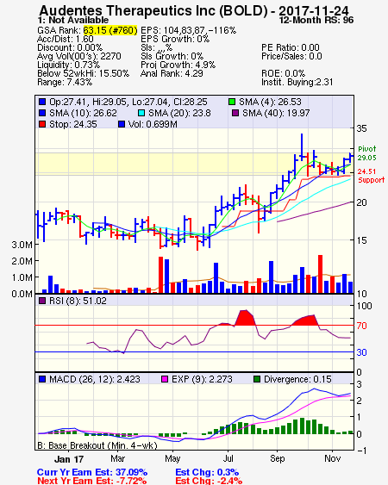Click the Stop: 24.35 legend text
The width and height of the screenshot is (388, 485).
pos(73,124)
